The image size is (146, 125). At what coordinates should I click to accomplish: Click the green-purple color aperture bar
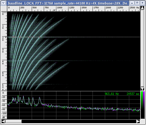[x=143, y=105]
